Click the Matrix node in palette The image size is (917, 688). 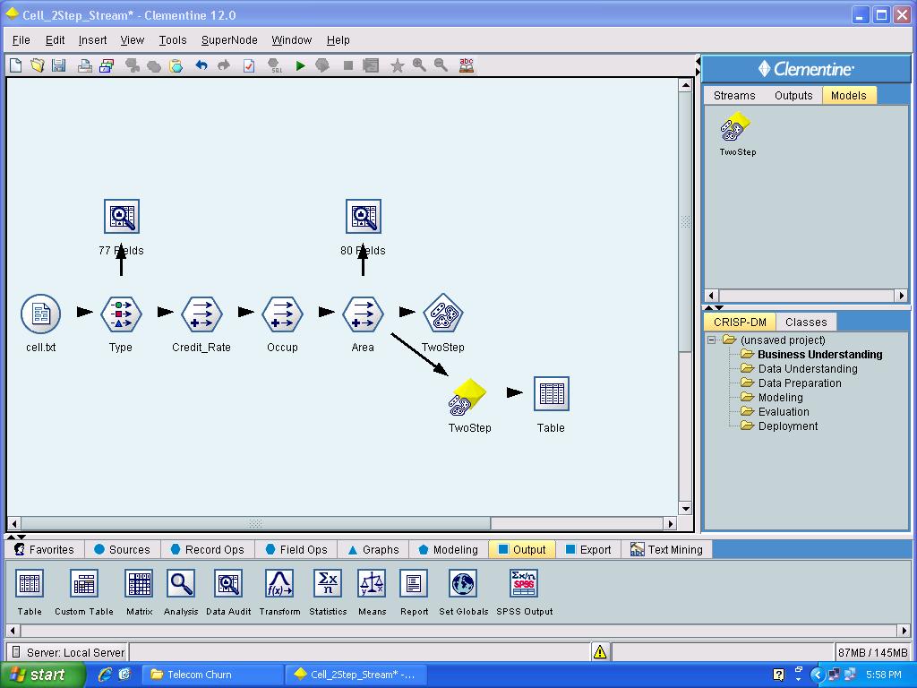pyautogui.click(x=139, y=584)
